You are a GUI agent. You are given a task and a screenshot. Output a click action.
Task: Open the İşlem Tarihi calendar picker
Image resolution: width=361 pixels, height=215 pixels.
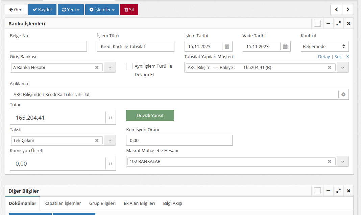[x=227, y=47]
